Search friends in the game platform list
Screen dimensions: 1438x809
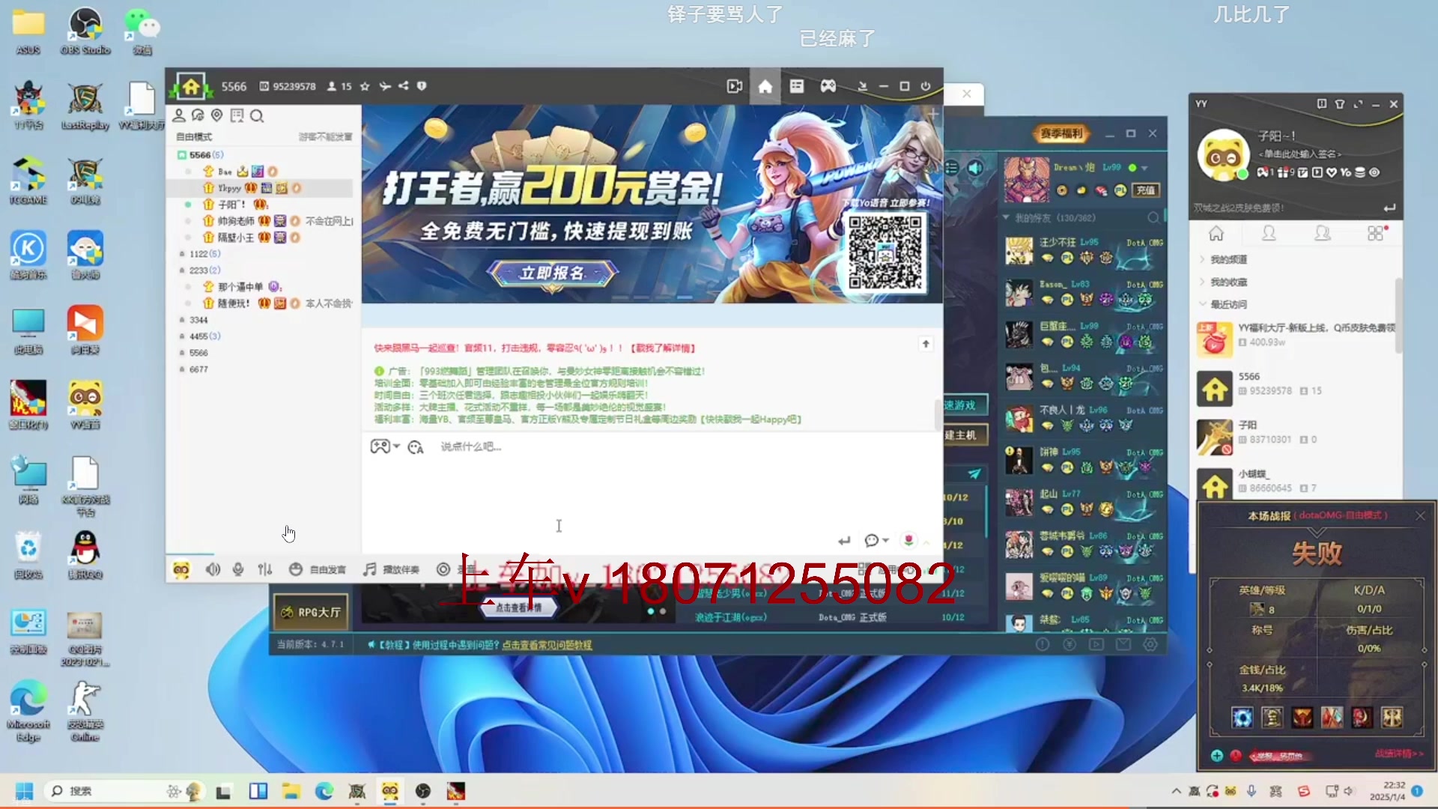tap(1153, 218)
